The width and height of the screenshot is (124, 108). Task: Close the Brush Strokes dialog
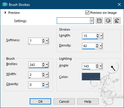coord(119,4)
